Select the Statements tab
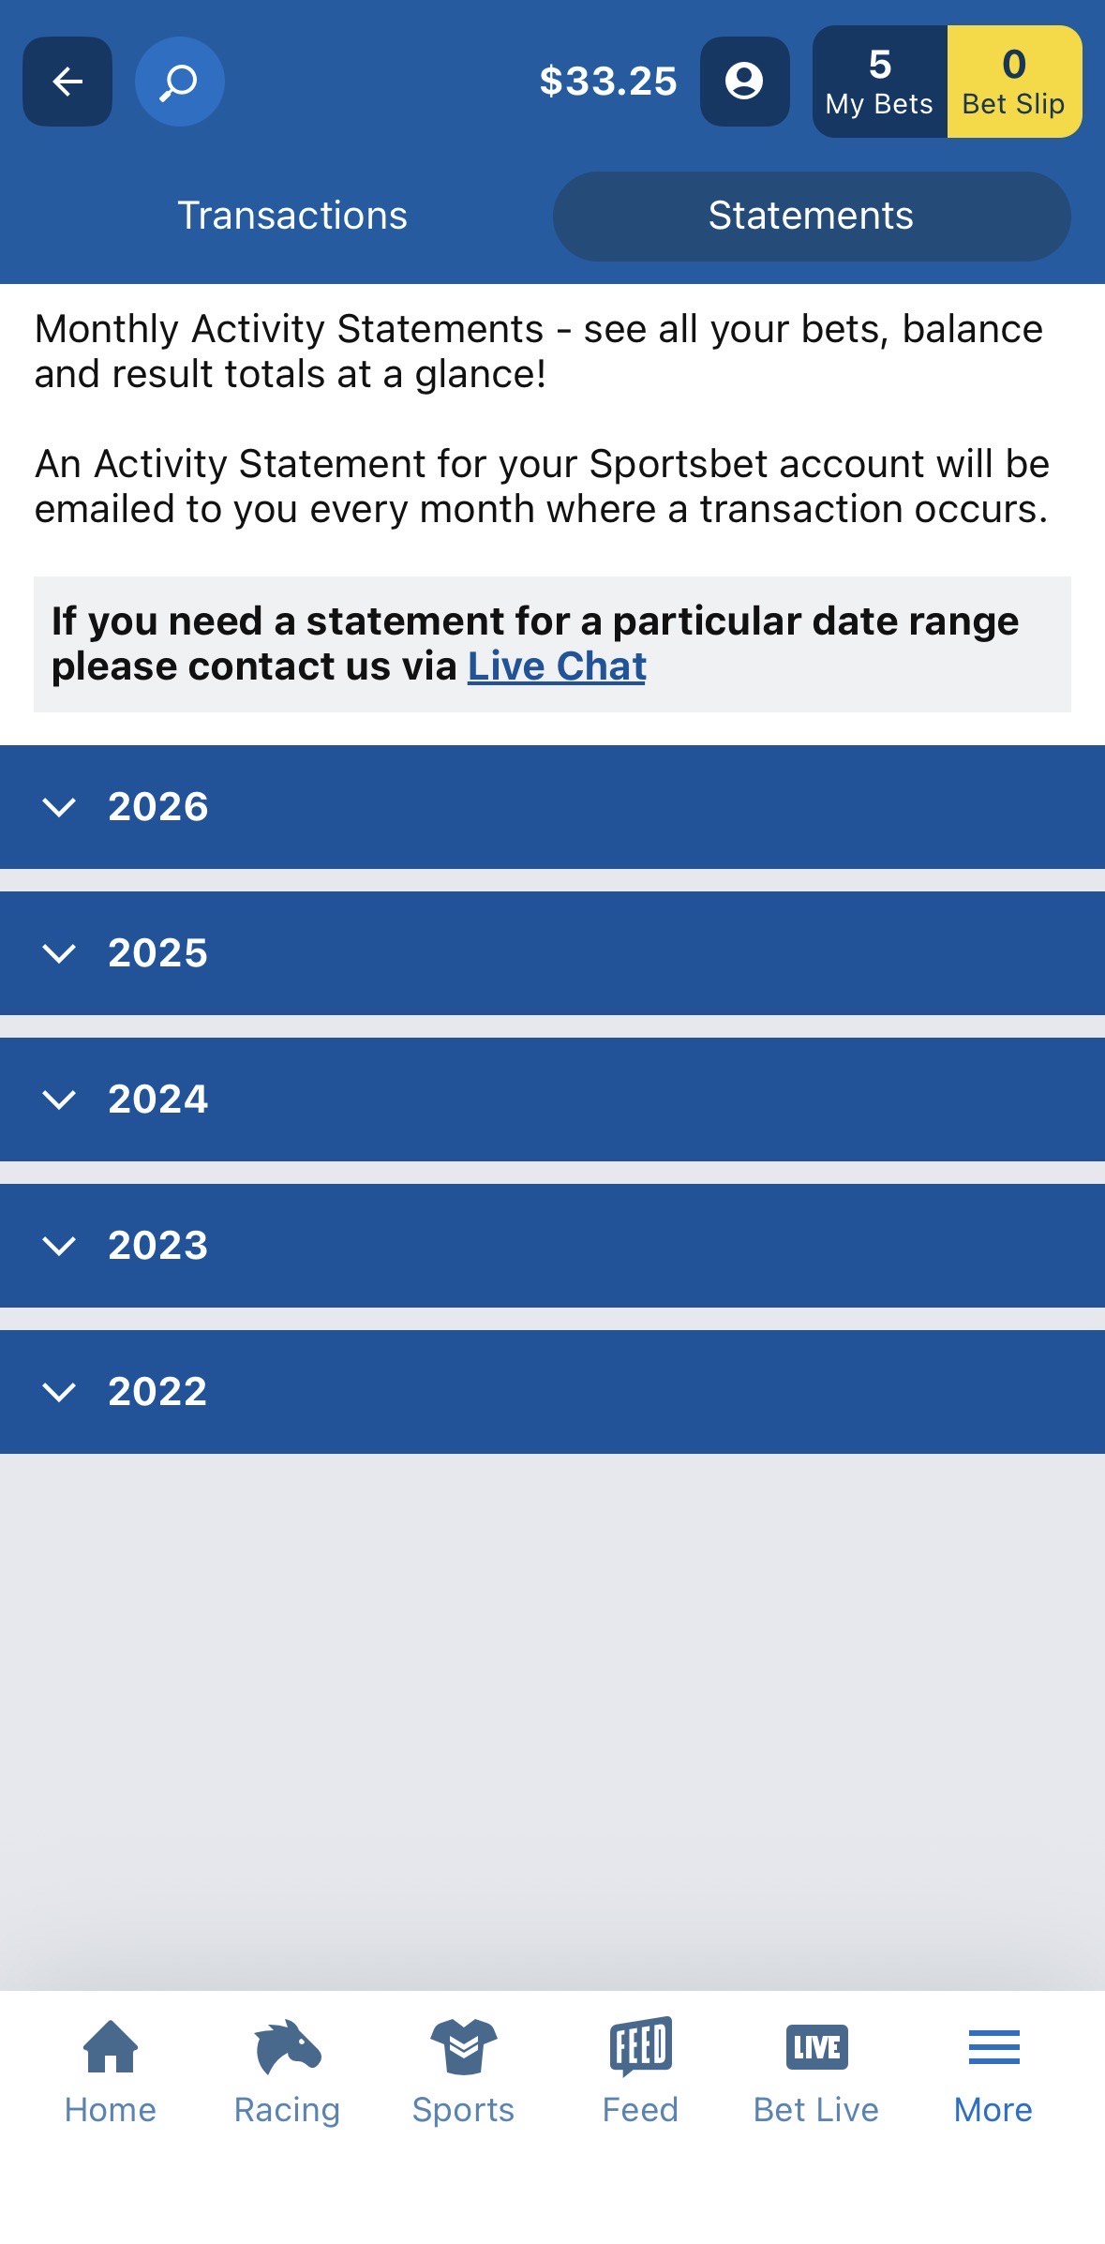 click(x=811, y=216)
